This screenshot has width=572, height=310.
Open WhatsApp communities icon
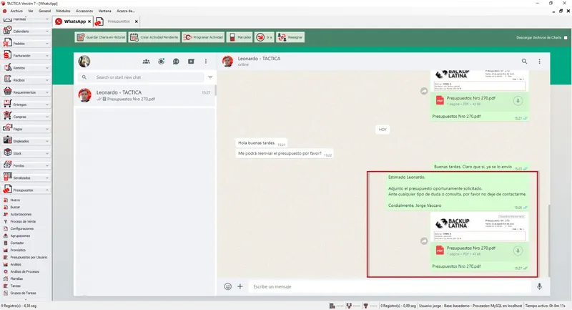[x=147, y=62]
